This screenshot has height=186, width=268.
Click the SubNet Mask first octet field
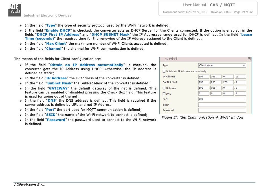(204, 82)
